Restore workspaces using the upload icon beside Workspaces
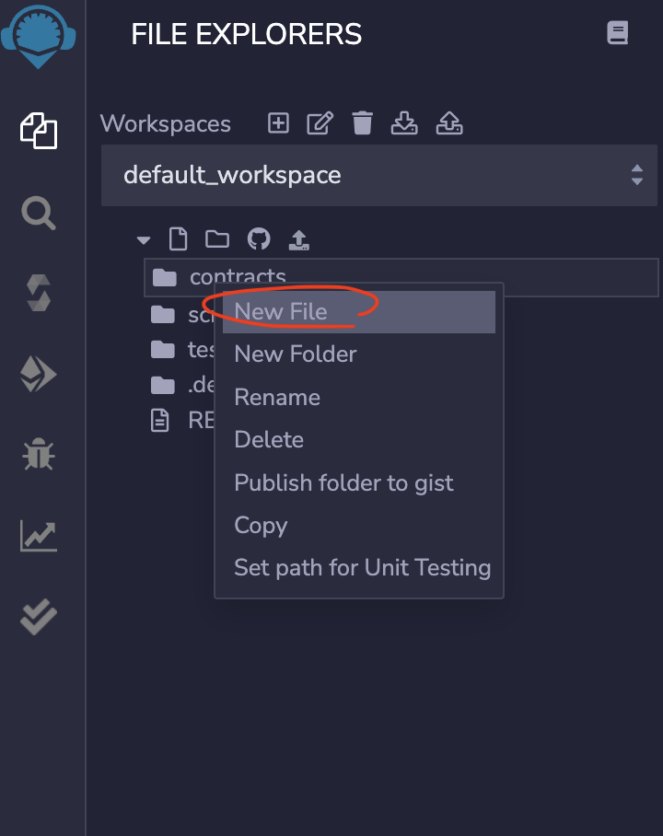This screenshot has height=836, width=663. pos(449,123)
